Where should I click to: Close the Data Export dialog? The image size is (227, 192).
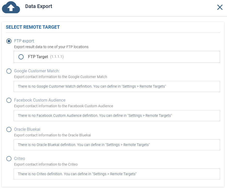(x=220, y=7)
